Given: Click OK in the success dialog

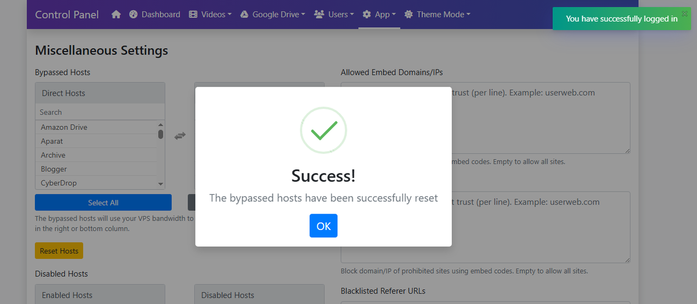Looking at the screenshot, I should point(323,226).
